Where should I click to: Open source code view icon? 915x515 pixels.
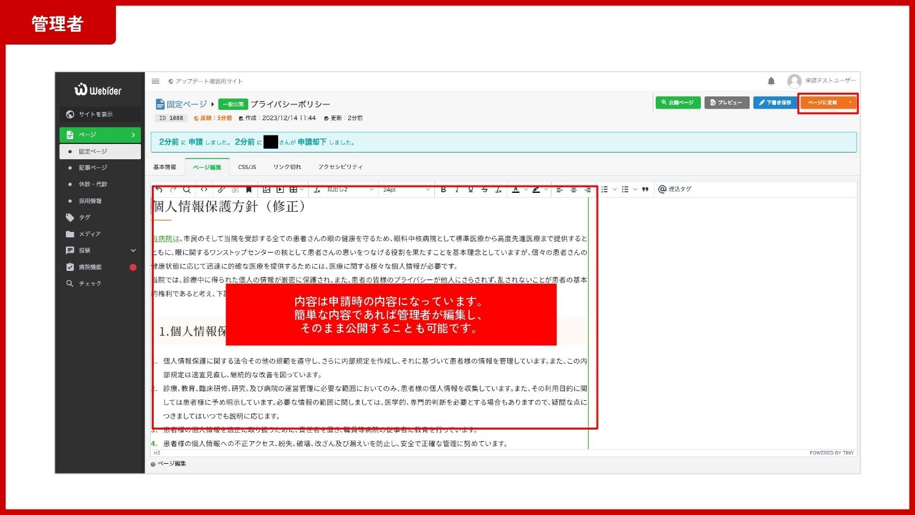pos(204,190)
